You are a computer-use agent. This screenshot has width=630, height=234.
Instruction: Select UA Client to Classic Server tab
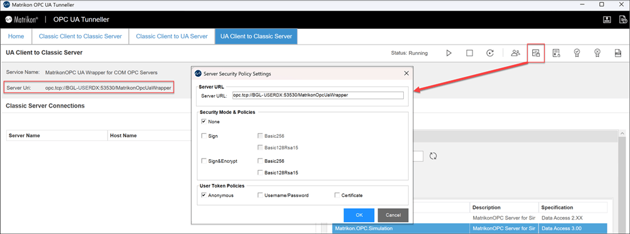coord(256,36)
